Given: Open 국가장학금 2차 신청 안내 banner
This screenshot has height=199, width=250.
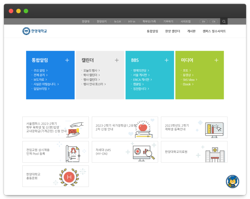Looking at the screenshot, I should [125, 127].
